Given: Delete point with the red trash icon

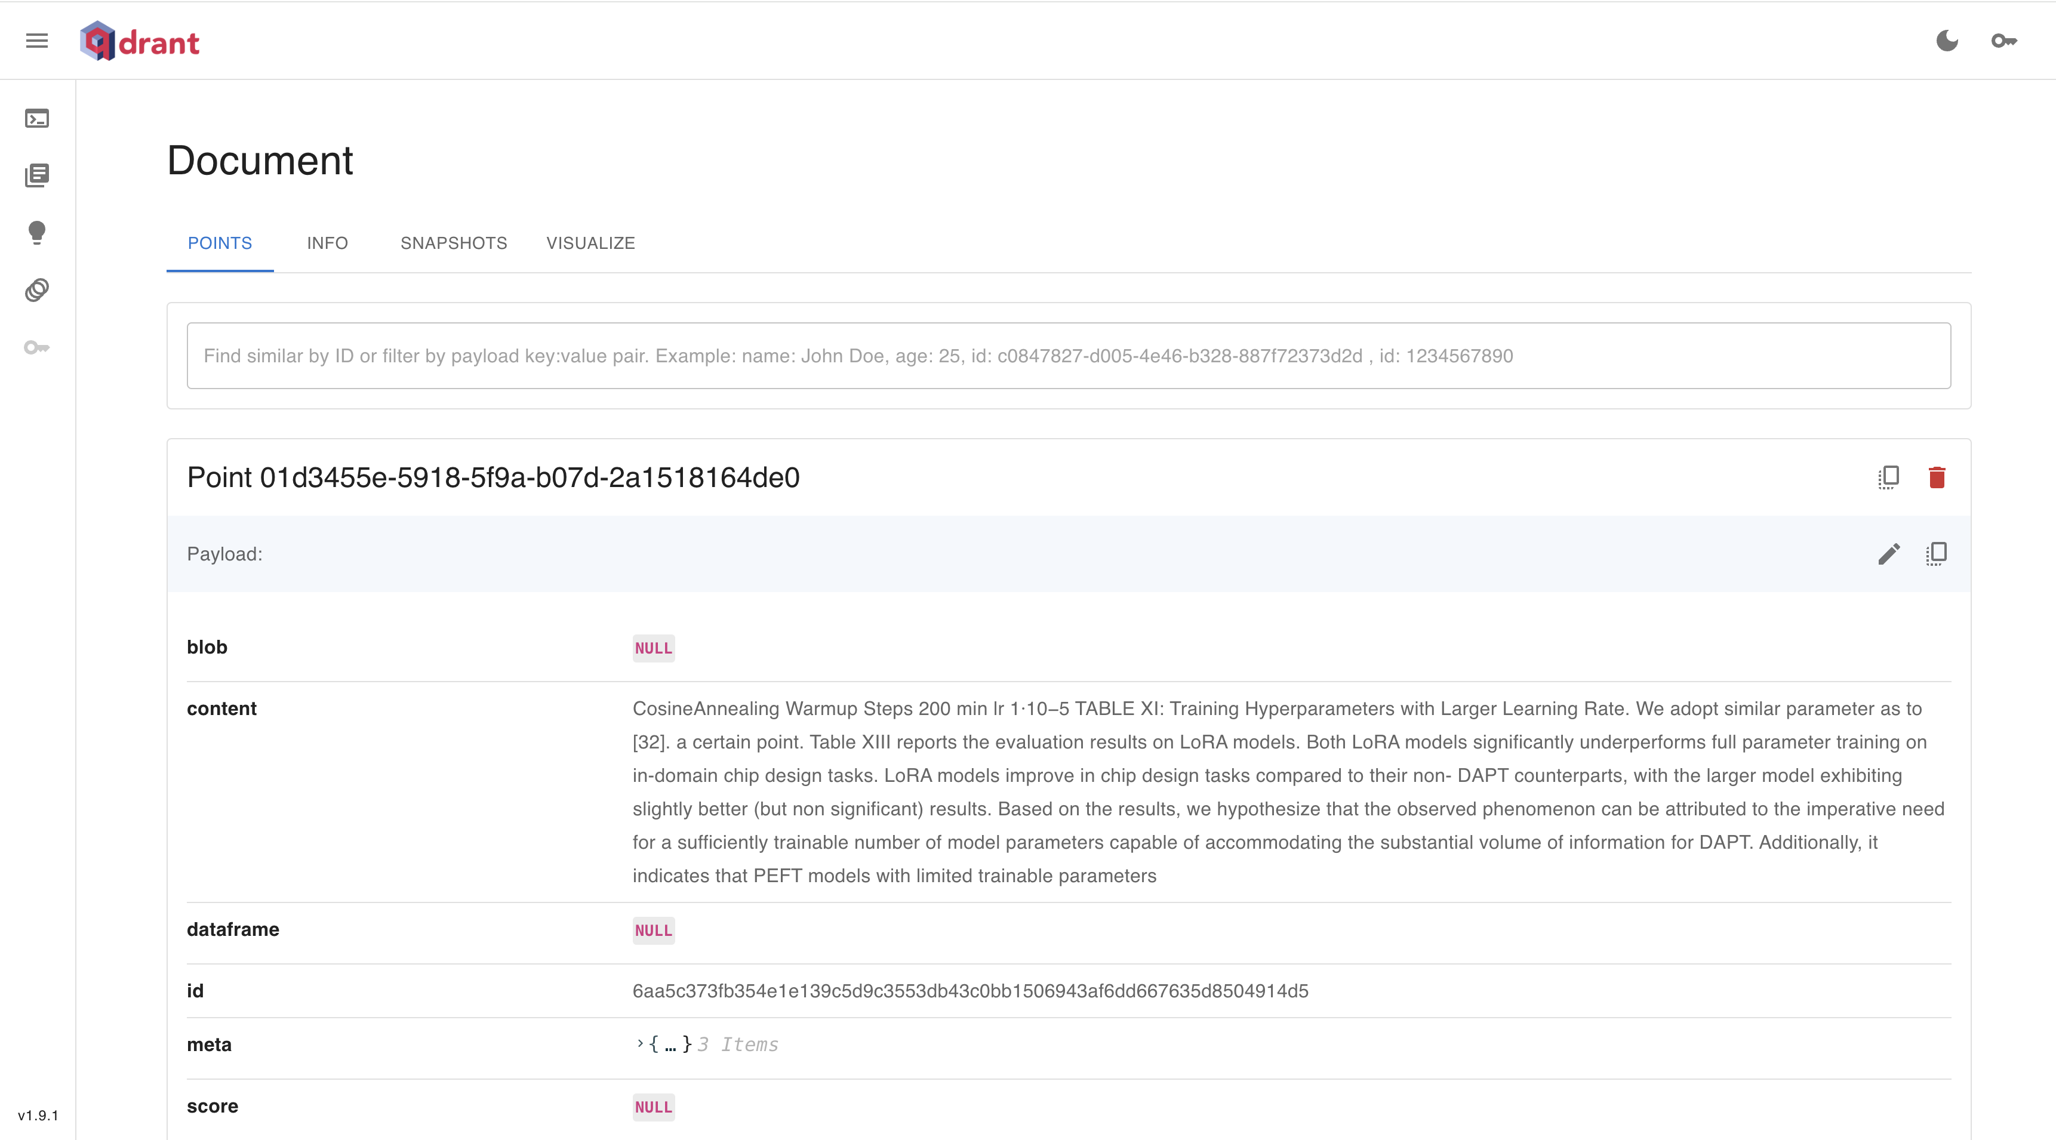Looking at the screenshot, I should [x=1936, y=477].
